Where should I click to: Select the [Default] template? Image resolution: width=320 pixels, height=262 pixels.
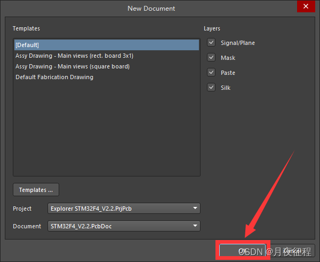107,45
